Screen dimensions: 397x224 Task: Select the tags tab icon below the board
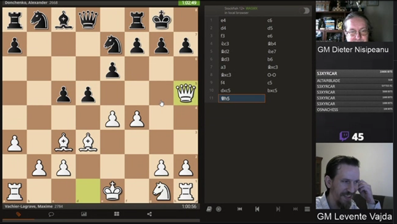[19, 214]
